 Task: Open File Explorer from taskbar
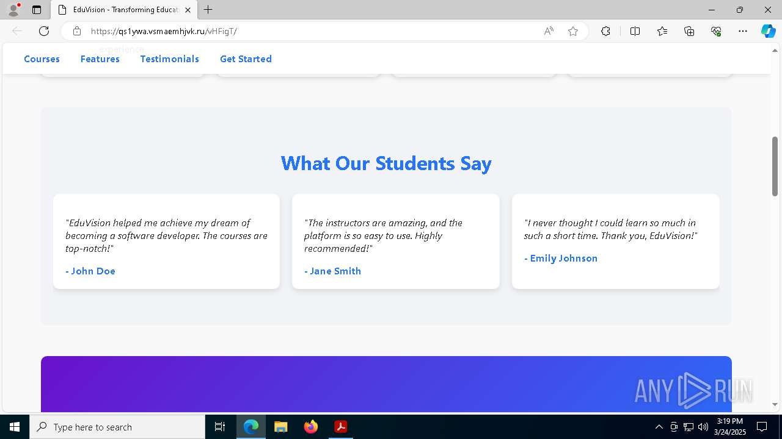(x=280, y=427)
